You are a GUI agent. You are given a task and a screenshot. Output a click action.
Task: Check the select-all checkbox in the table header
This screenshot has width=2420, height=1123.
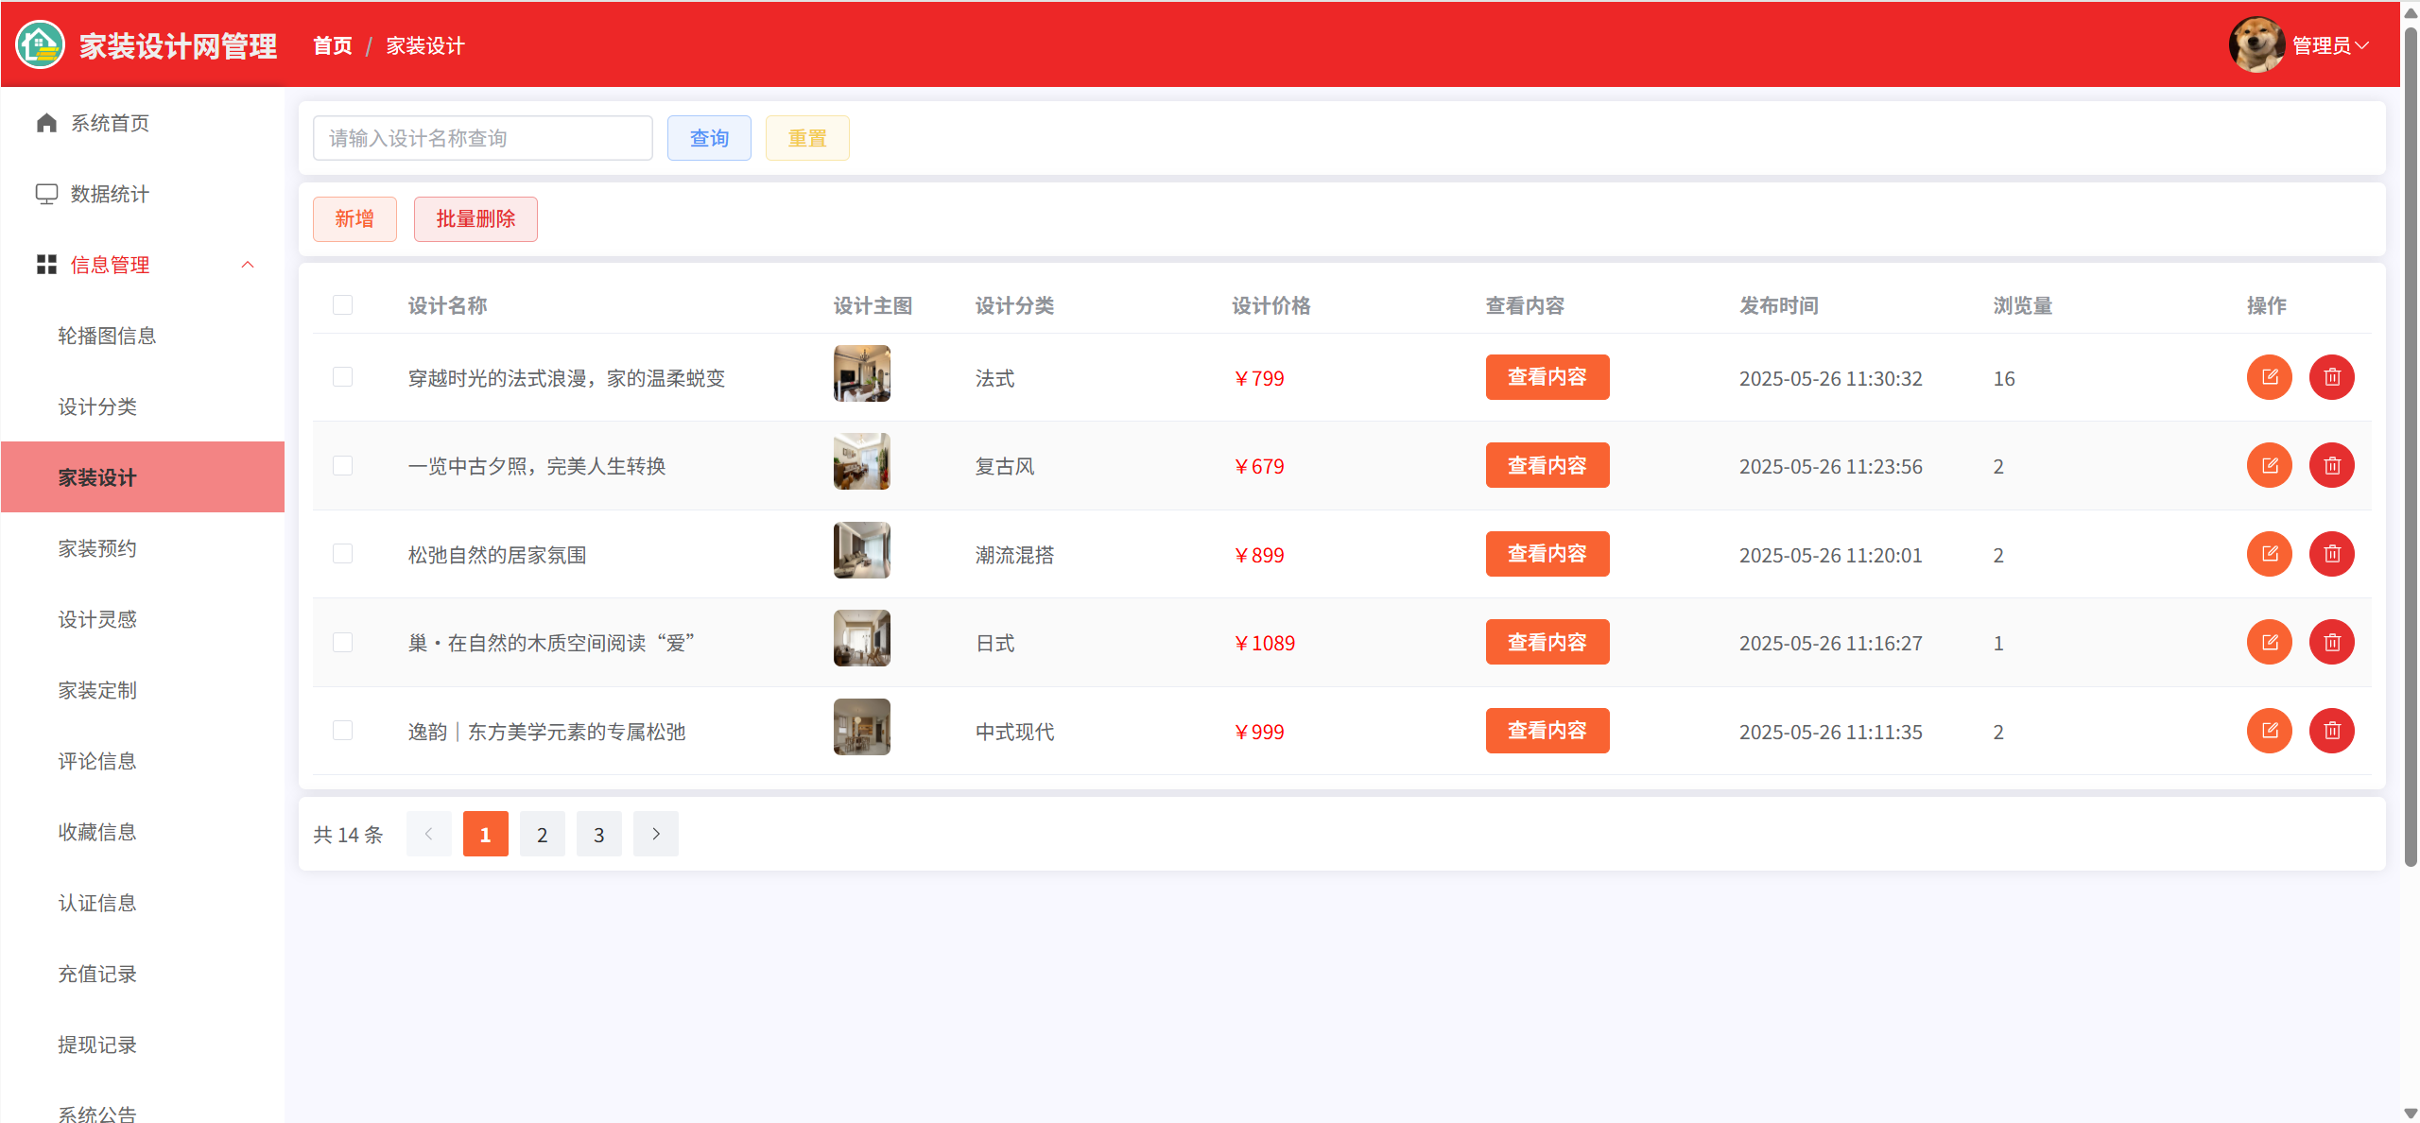[342, 304]
